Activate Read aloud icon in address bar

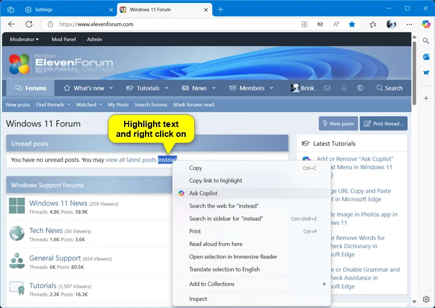point(336,24)
